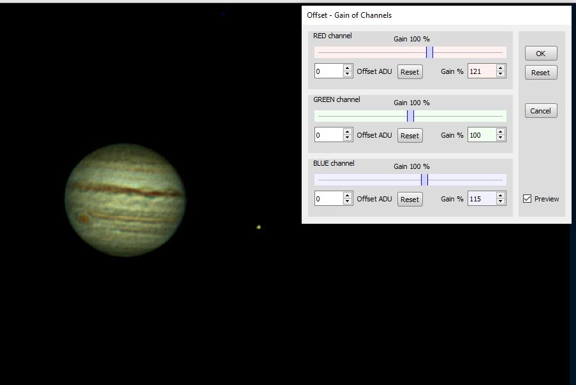
Task: Click the RED channel gain slider handle
Action: [x=430, y=52]
